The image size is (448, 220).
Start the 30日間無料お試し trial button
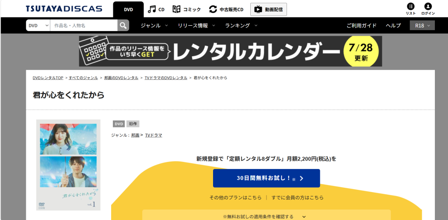266,179
